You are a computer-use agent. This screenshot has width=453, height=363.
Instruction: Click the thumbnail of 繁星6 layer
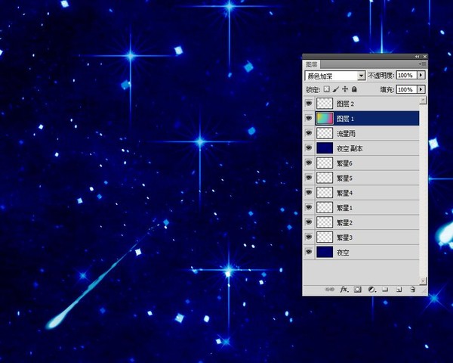point(325,163)
